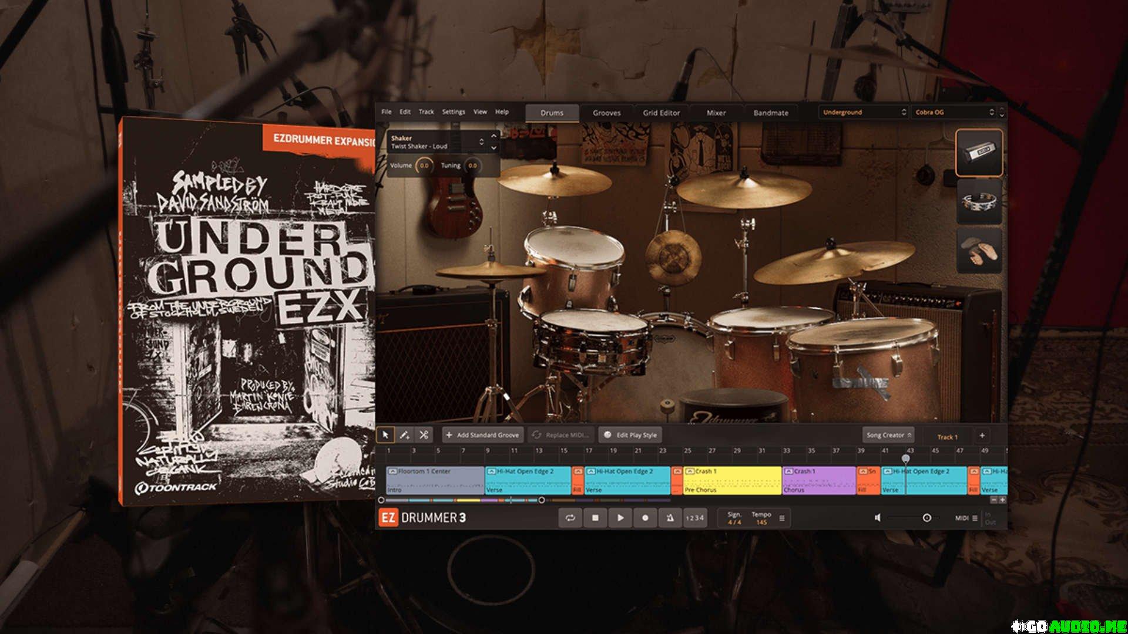Select the purple Chorus block

(x=819, y=480)
